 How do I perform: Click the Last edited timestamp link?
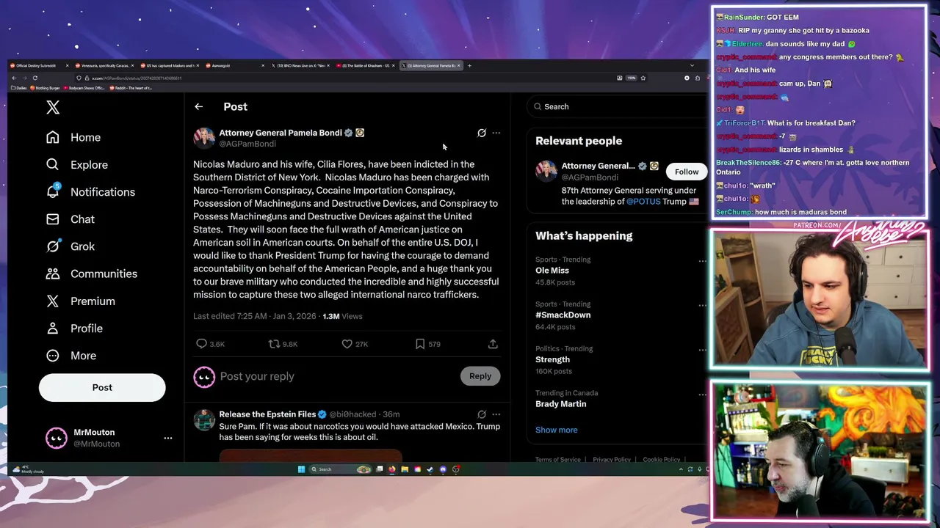tap(255, 316)
